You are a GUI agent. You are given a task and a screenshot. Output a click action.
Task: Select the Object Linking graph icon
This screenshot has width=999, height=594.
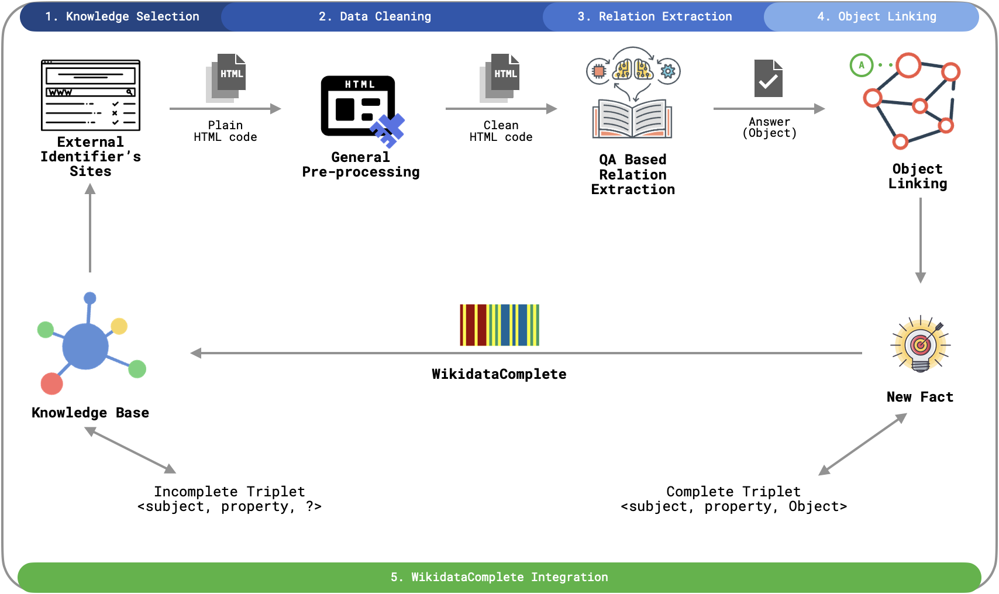(912, 101)
